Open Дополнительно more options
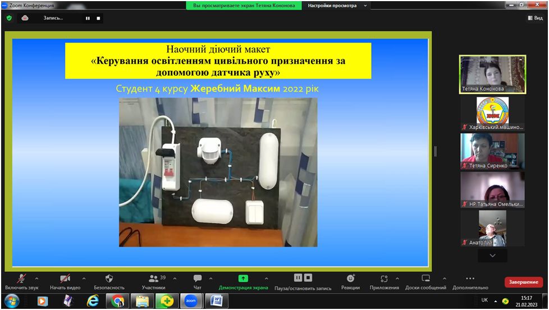The height and width of the screenshot is (310, 549). [470, 282]
